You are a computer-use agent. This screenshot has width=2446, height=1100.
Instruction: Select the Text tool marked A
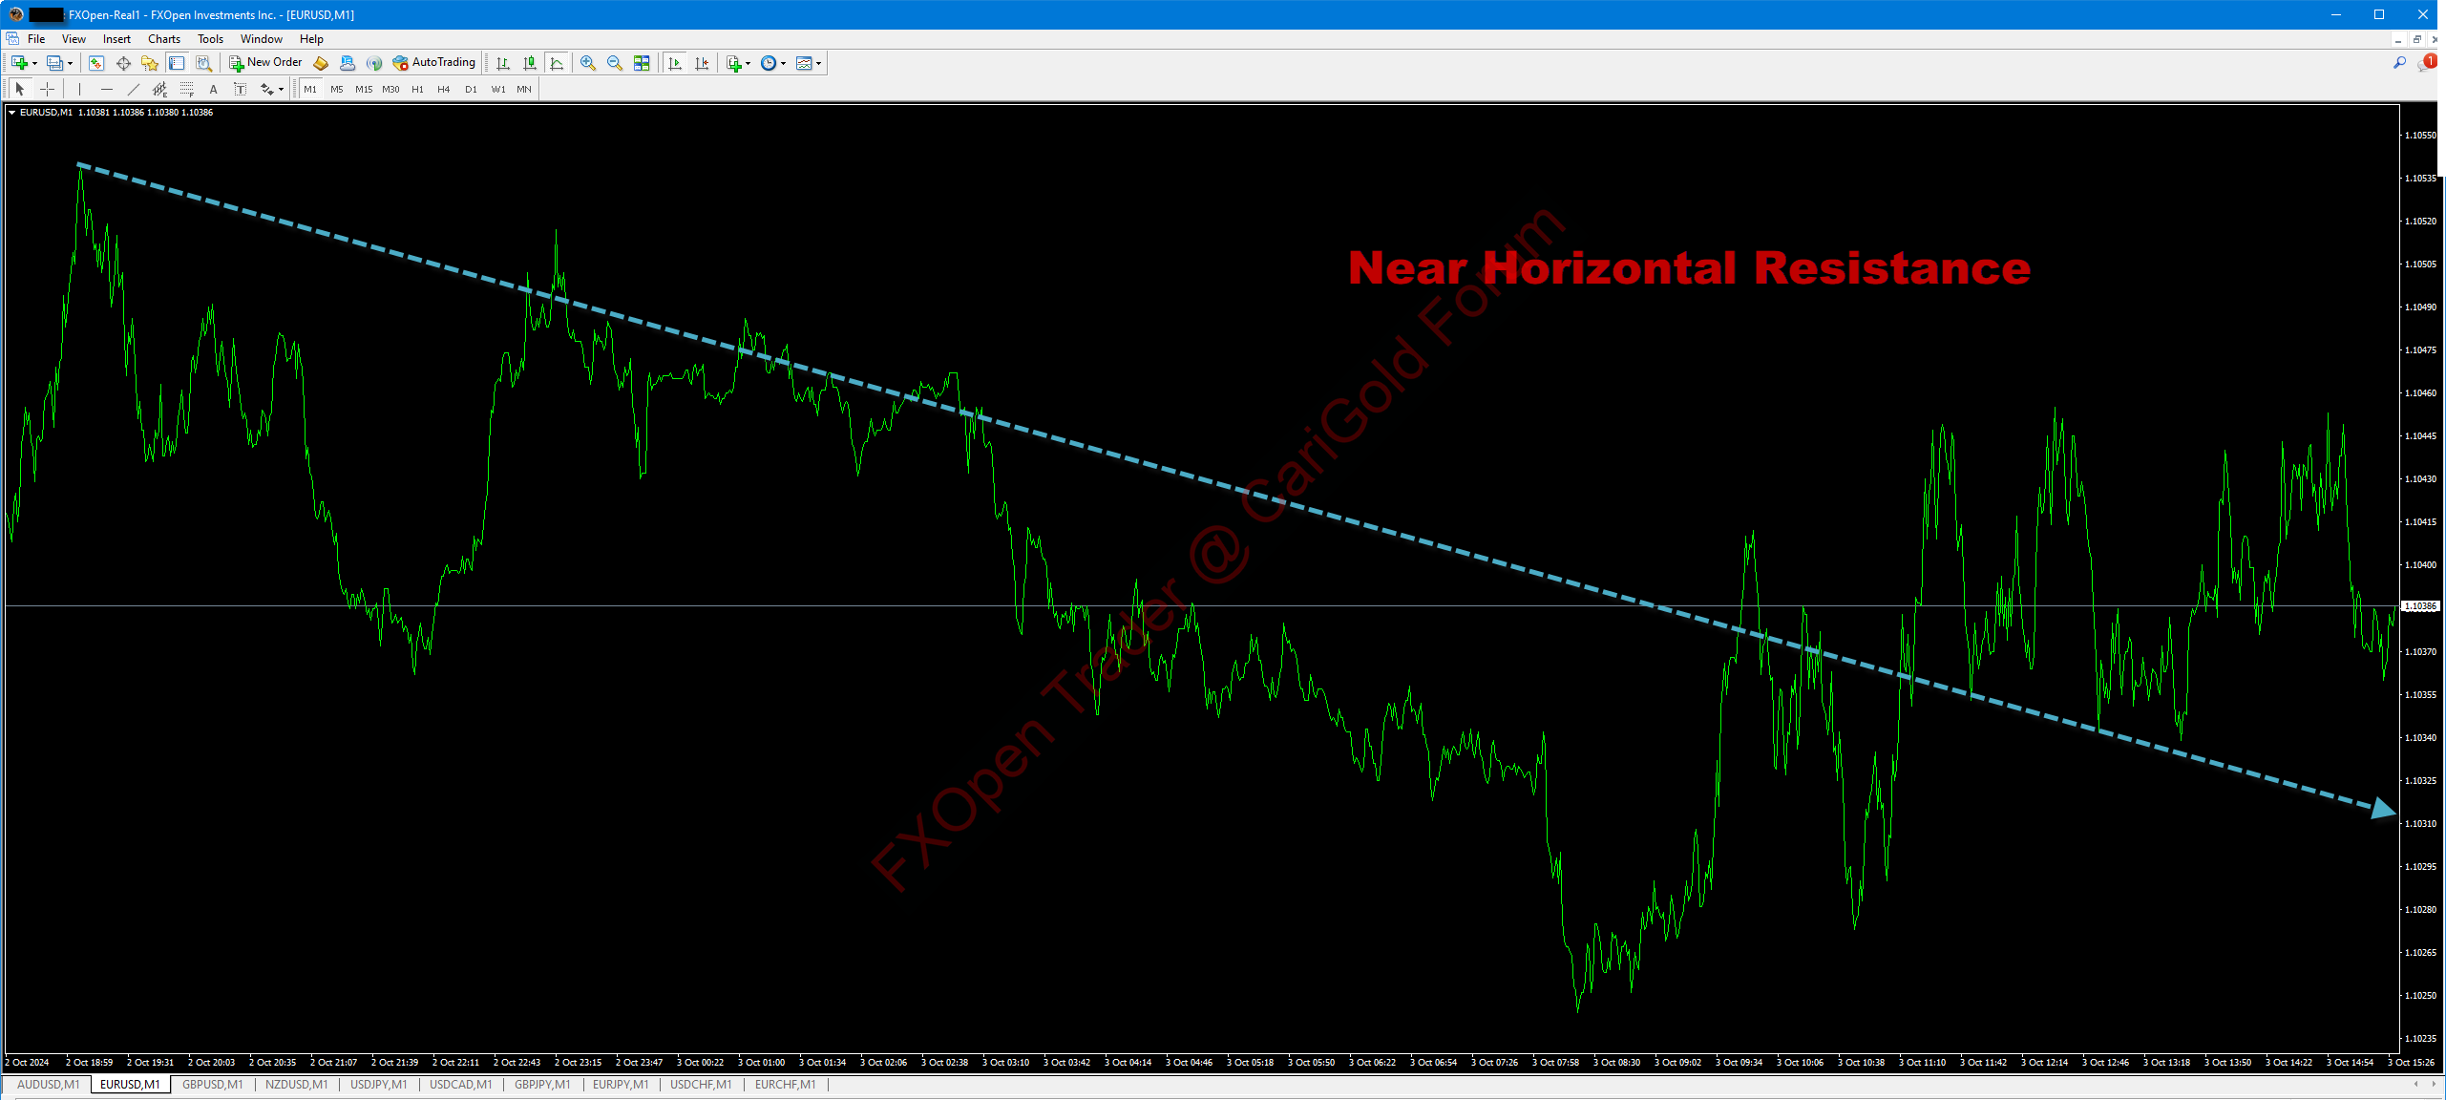(x=213, y=89)
